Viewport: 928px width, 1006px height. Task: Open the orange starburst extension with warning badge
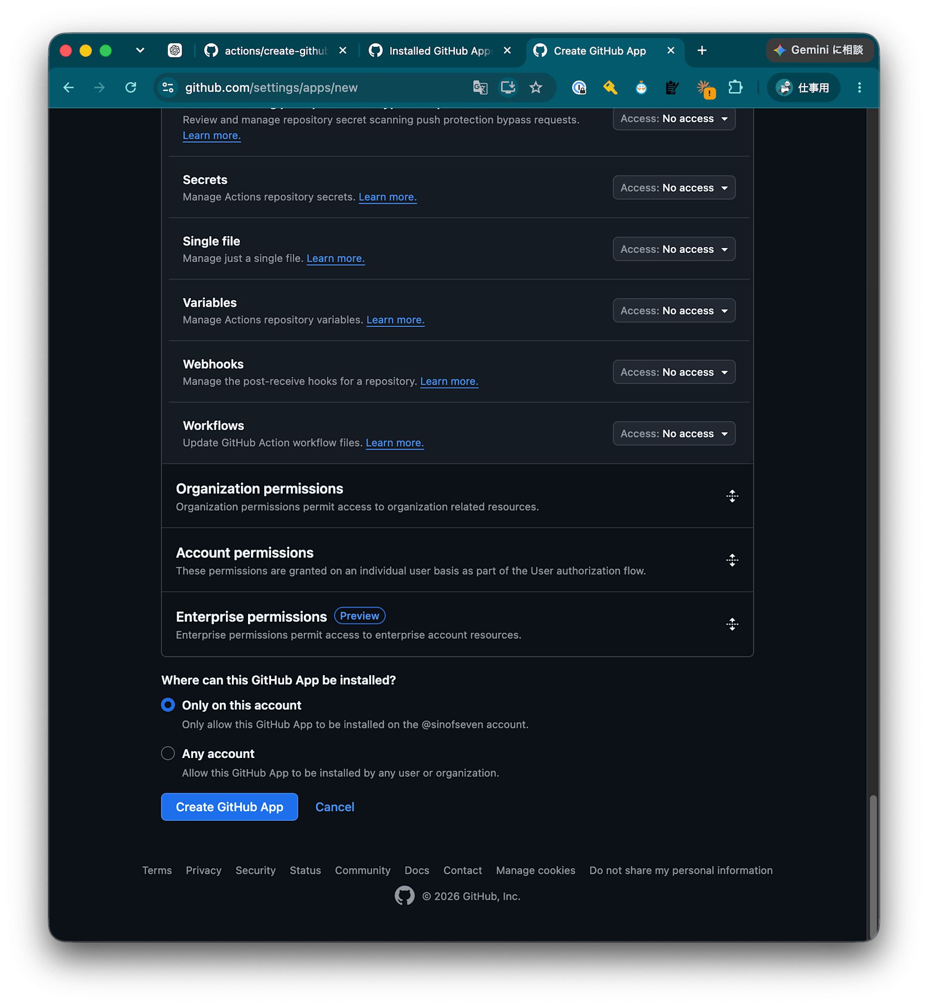point(705,89)
